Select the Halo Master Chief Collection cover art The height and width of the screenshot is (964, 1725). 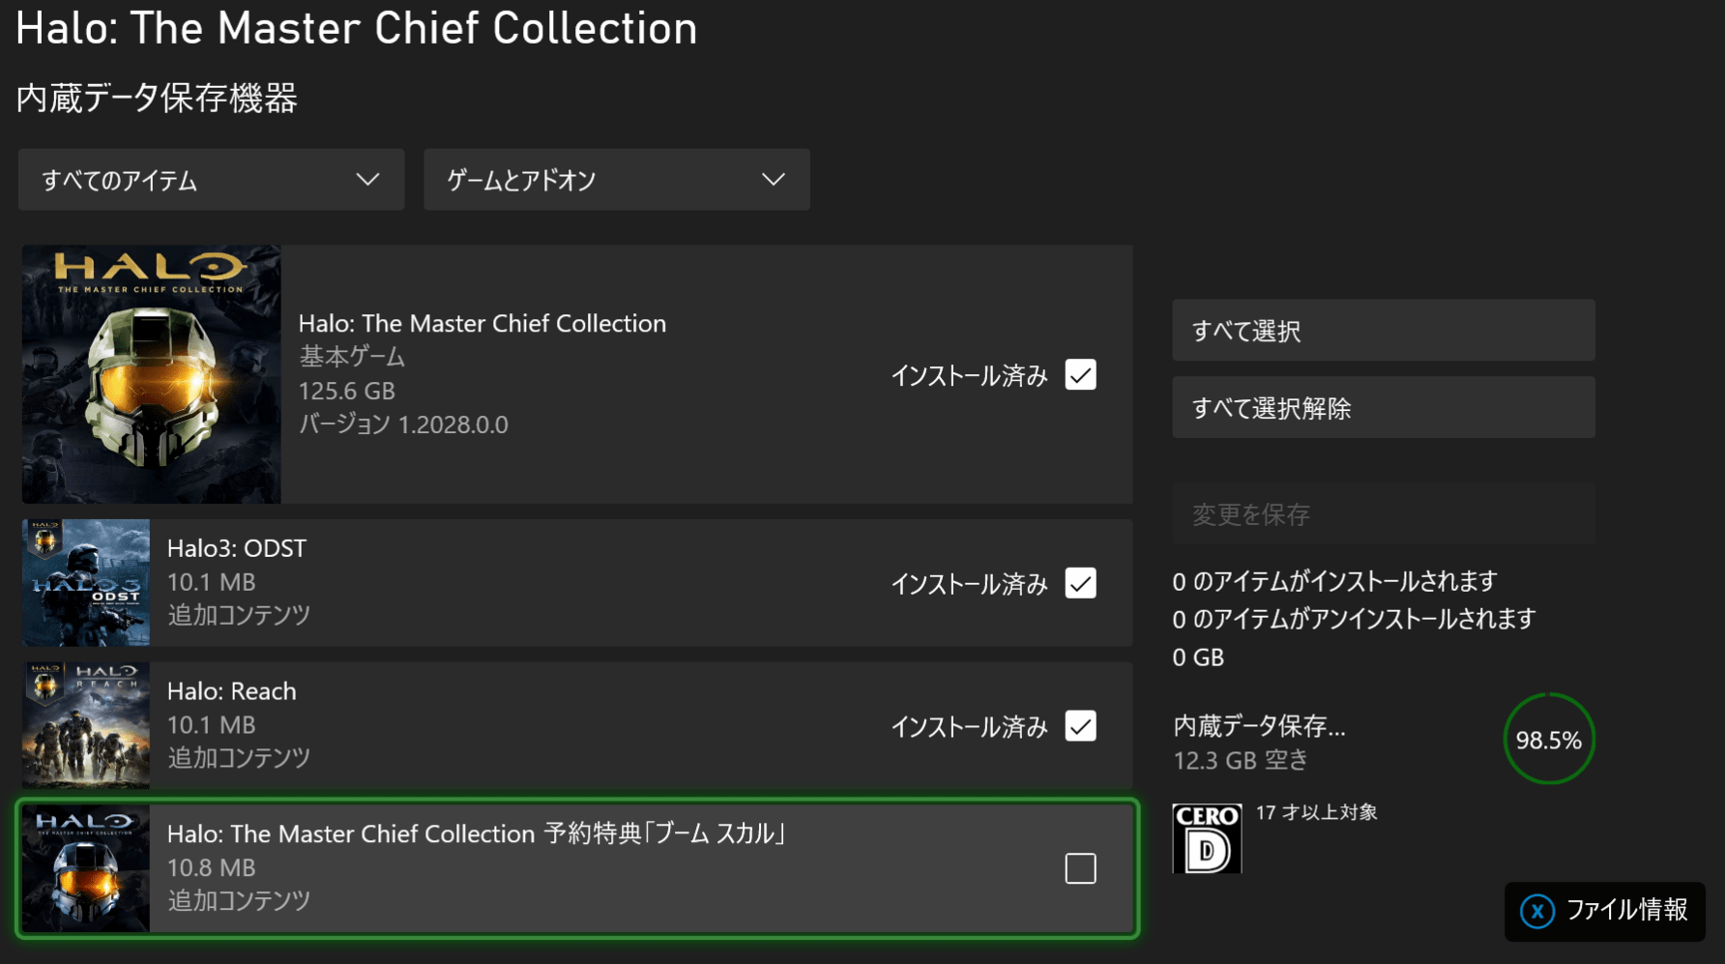coord(152,374)
